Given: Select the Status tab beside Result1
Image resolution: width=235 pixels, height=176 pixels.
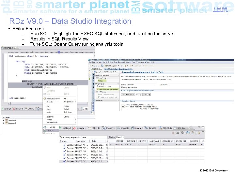Looking at the screenshot, I should click(x=112, y=137).
